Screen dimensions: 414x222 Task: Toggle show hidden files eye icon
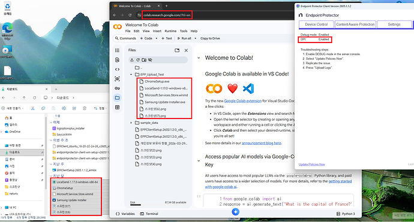150,60
